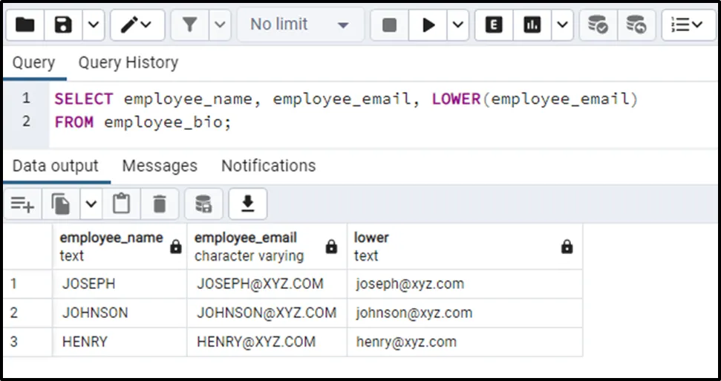Click the Explain Analyze chart icon
Image resolution: width=721 pixels, height=381 pixels.
coord(532,25)
